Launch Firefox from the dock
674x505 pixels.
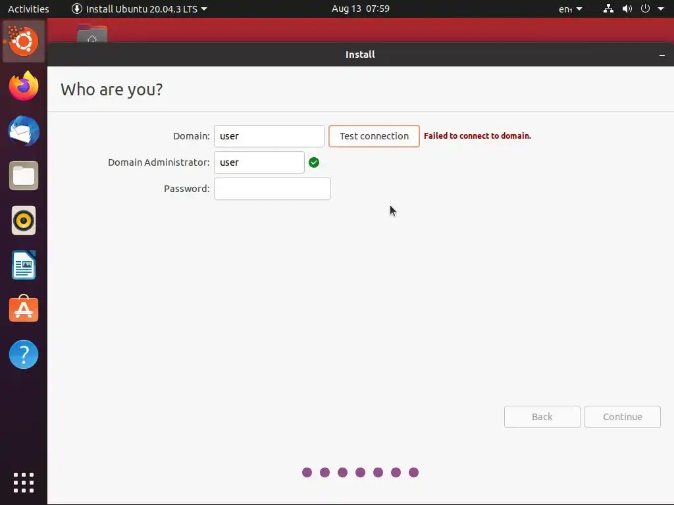point(24,86)
